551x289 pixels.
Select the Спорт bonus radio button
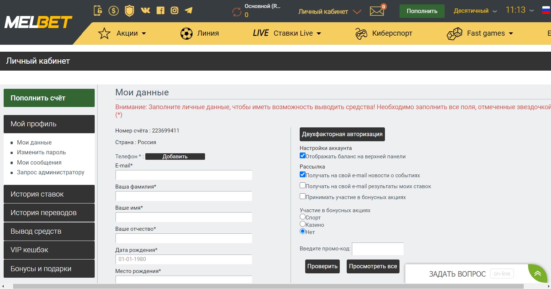tap(303, 217)
